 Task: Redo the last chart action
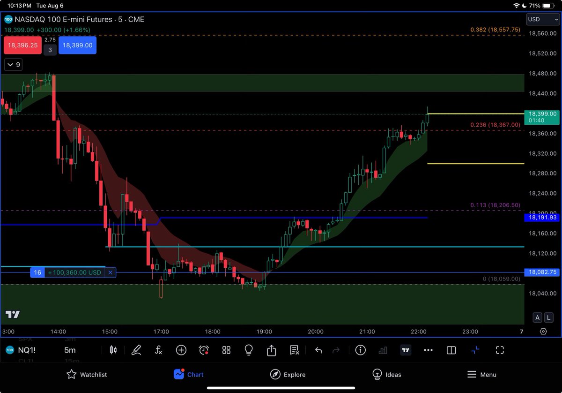coord(336,350)
